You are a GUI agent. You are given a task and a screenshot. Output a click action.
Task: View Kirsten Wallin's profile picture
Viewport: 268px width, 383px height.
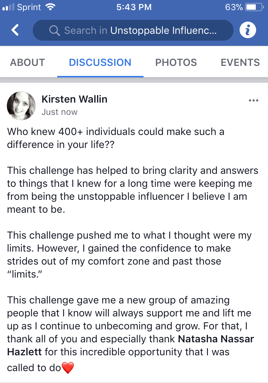point(21,105)
